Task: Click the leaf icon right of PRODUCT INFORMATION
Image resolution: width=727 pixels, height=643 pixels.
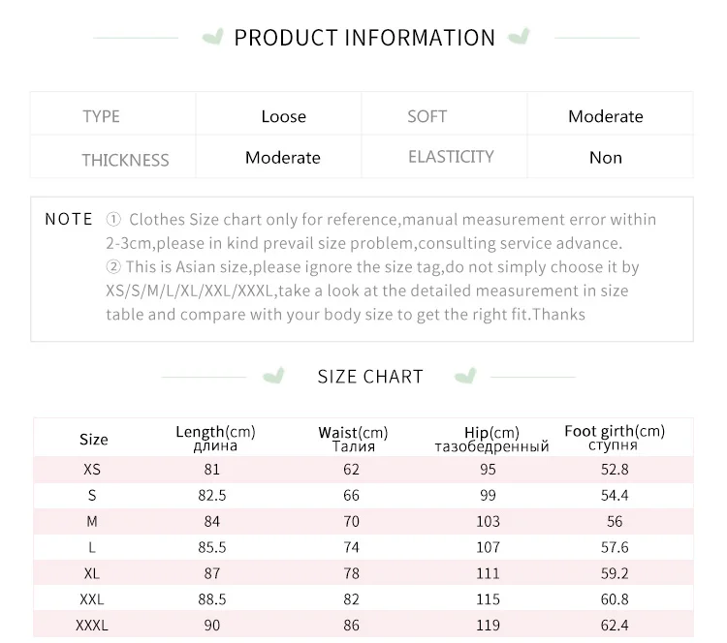Action: pyautogui.click(x=519, y=37)
